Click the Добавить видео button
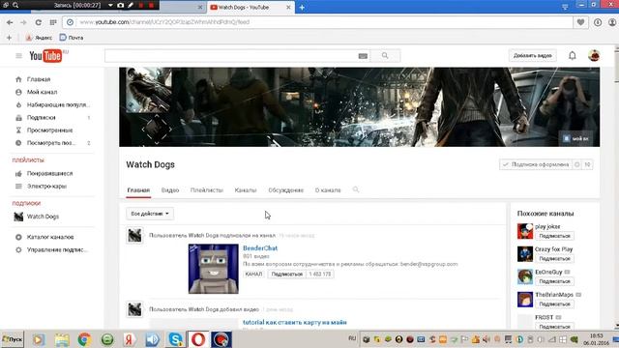619x348 pixels. [532, 56]
